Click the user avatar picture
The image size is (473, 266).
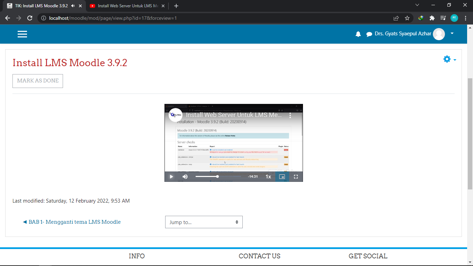pos(439,34)
